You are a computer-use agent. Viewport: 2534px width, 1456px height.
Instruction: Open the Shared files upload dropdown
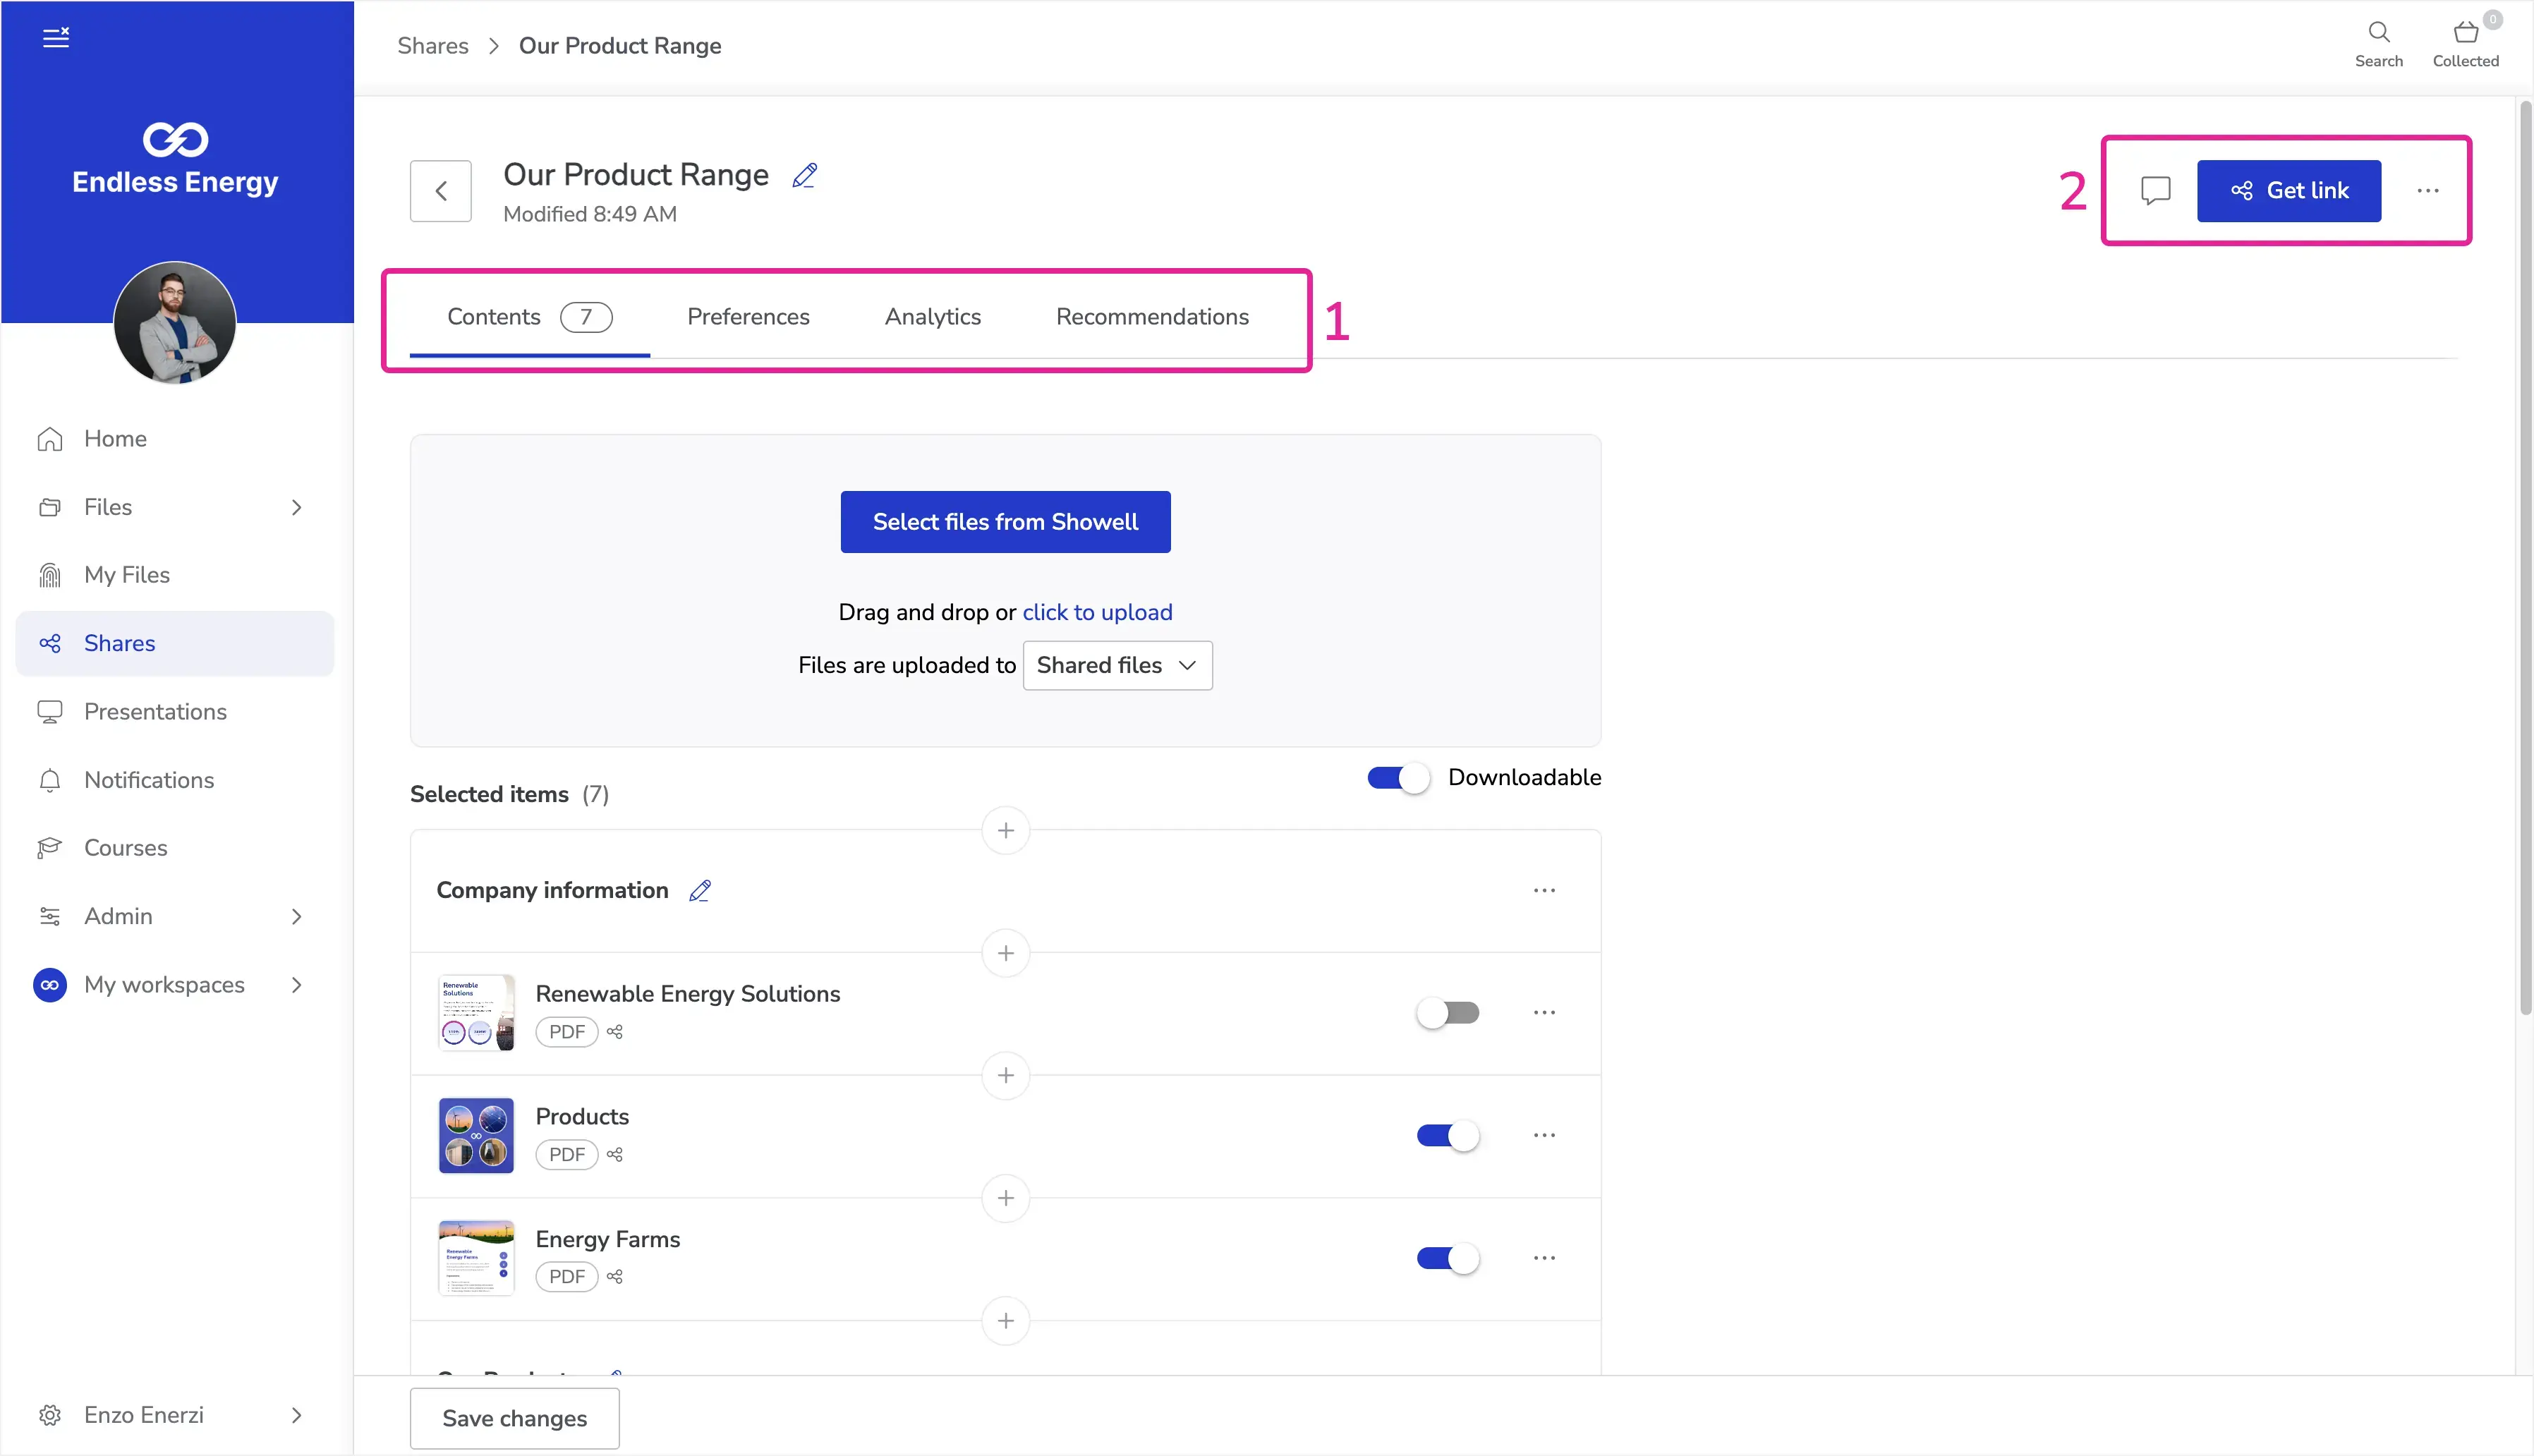1117,665
